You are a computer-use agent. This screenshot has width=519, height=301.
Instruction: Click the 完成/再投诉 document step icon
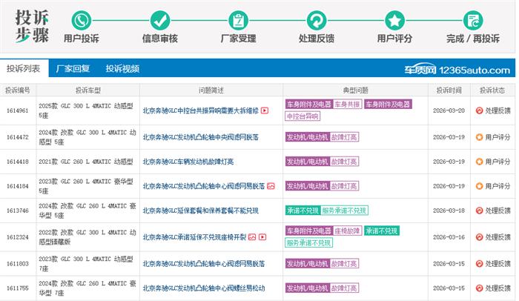click(473, 20)
